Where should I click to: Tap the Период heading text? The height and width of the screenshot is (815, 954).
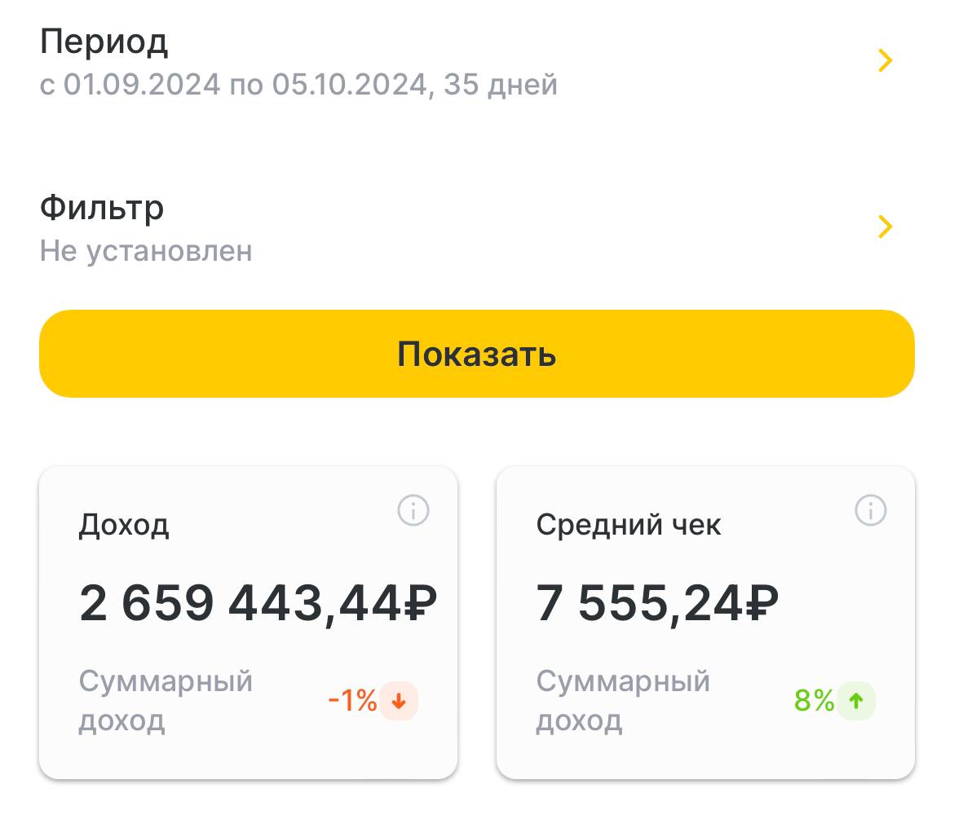point(104,42)
